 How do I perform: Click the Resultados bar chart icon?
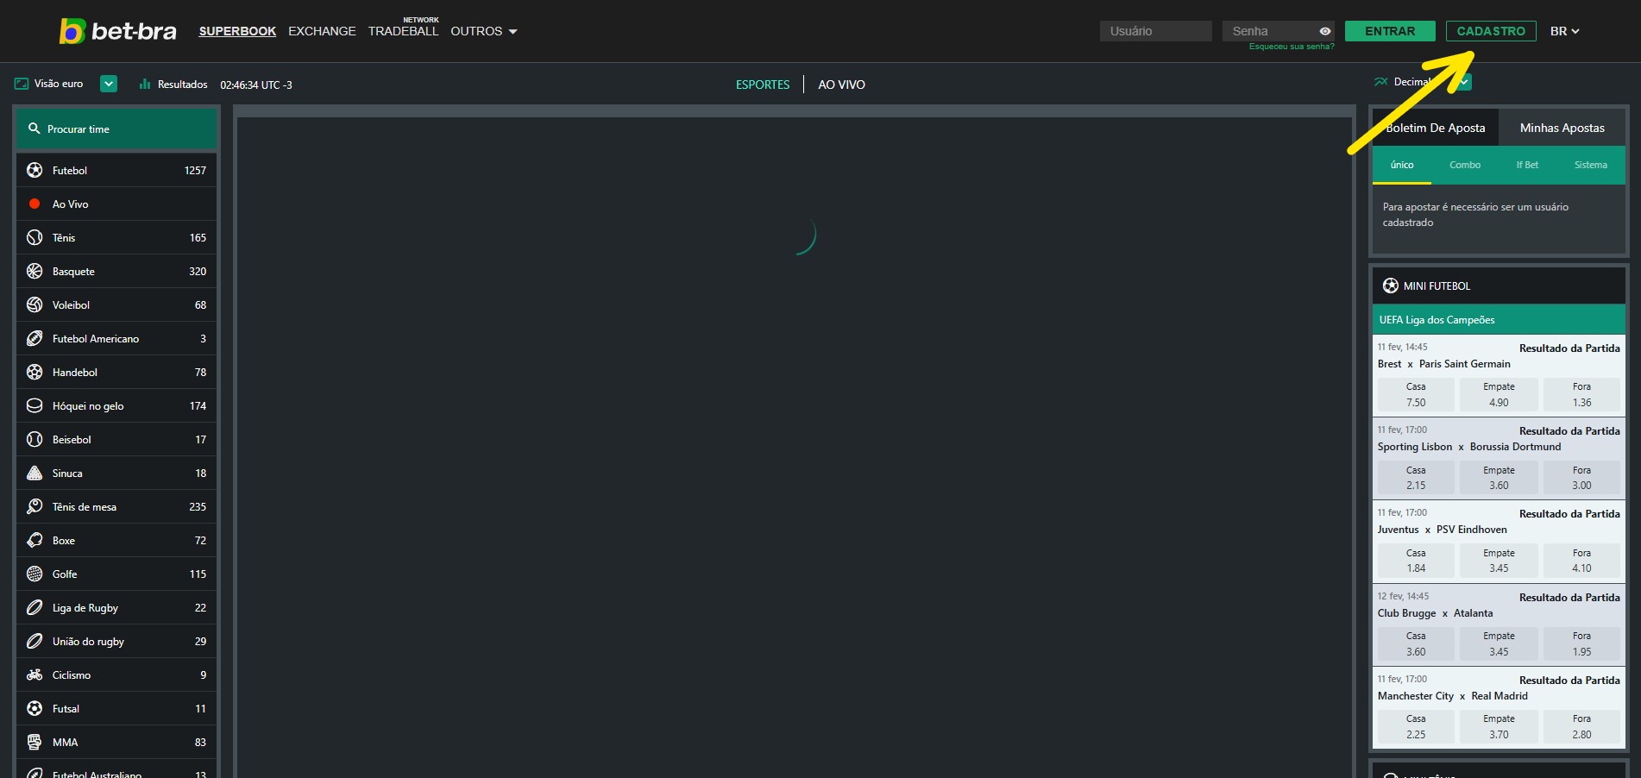click(x=145, y=84)
